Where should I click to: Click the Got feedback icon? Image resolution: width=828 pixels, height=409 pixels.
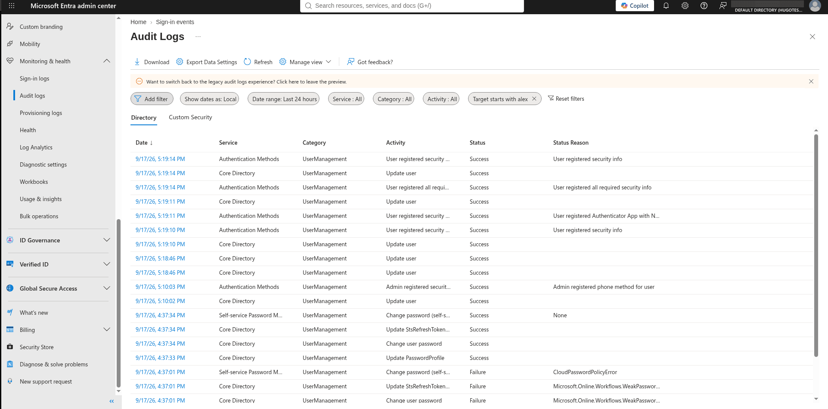click(x=350, y=62)
